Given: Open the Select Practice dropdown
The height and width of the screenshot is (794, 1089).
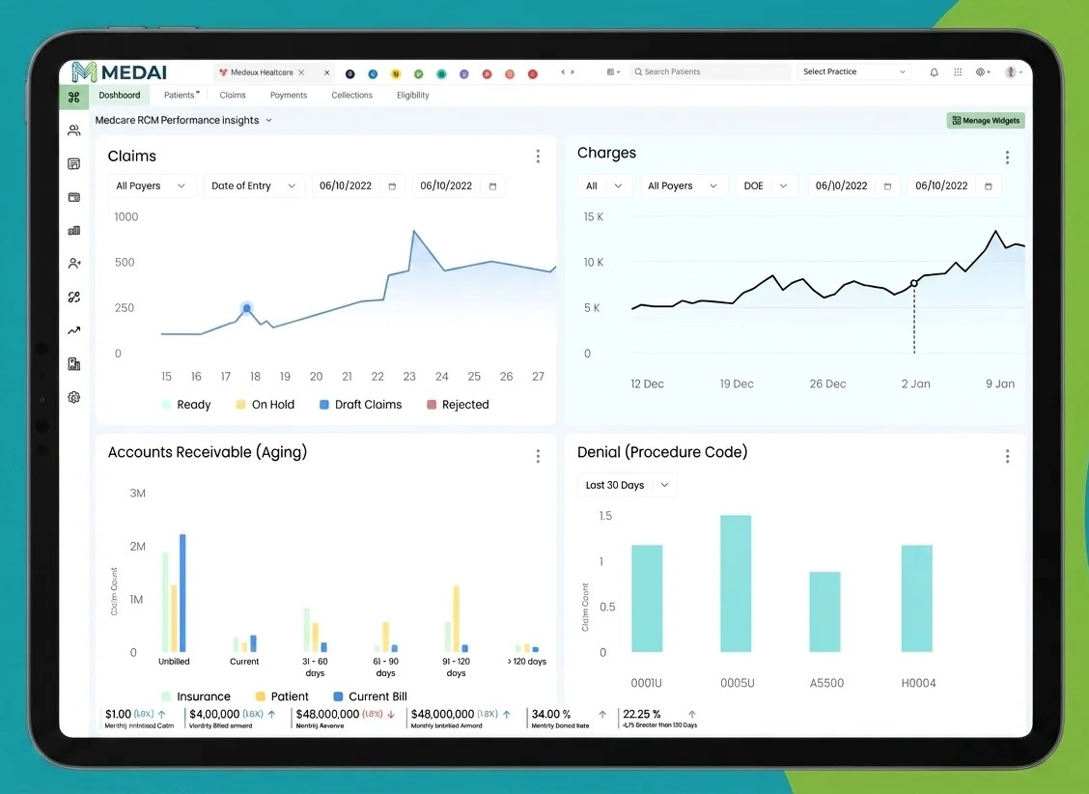Looking at the screenshot, I should tap(853, 71).
